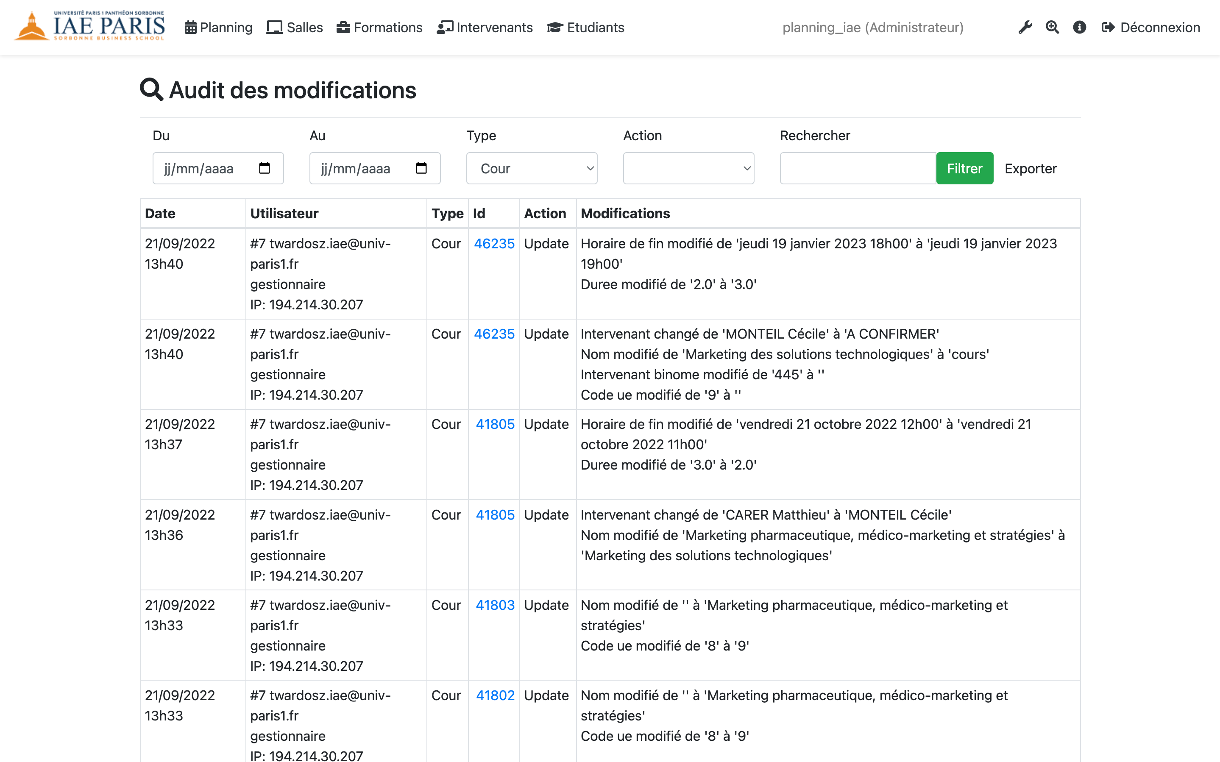Expand the empty Action dropdown

click(x=688, y=168)
